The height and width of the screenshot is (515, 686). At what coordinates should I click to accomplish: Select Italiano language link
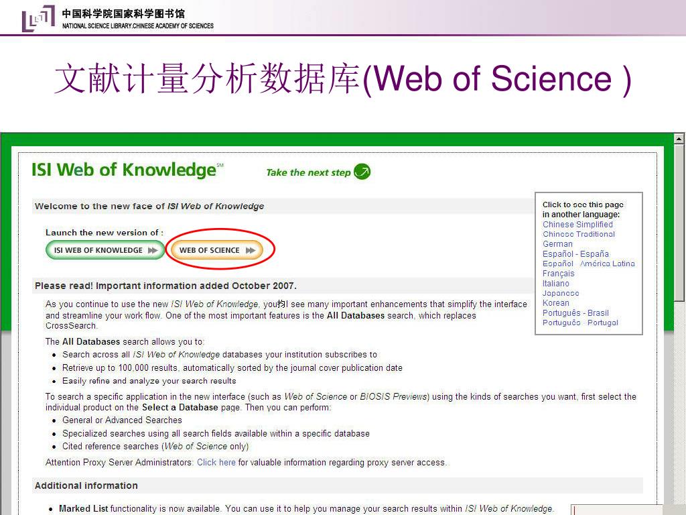click(x=555, y=284)
